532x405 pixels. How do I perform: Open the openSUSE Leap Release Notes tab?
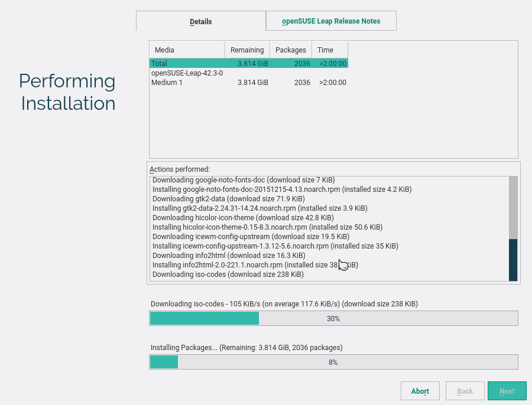pyautogui.click(x=331, y=21)
